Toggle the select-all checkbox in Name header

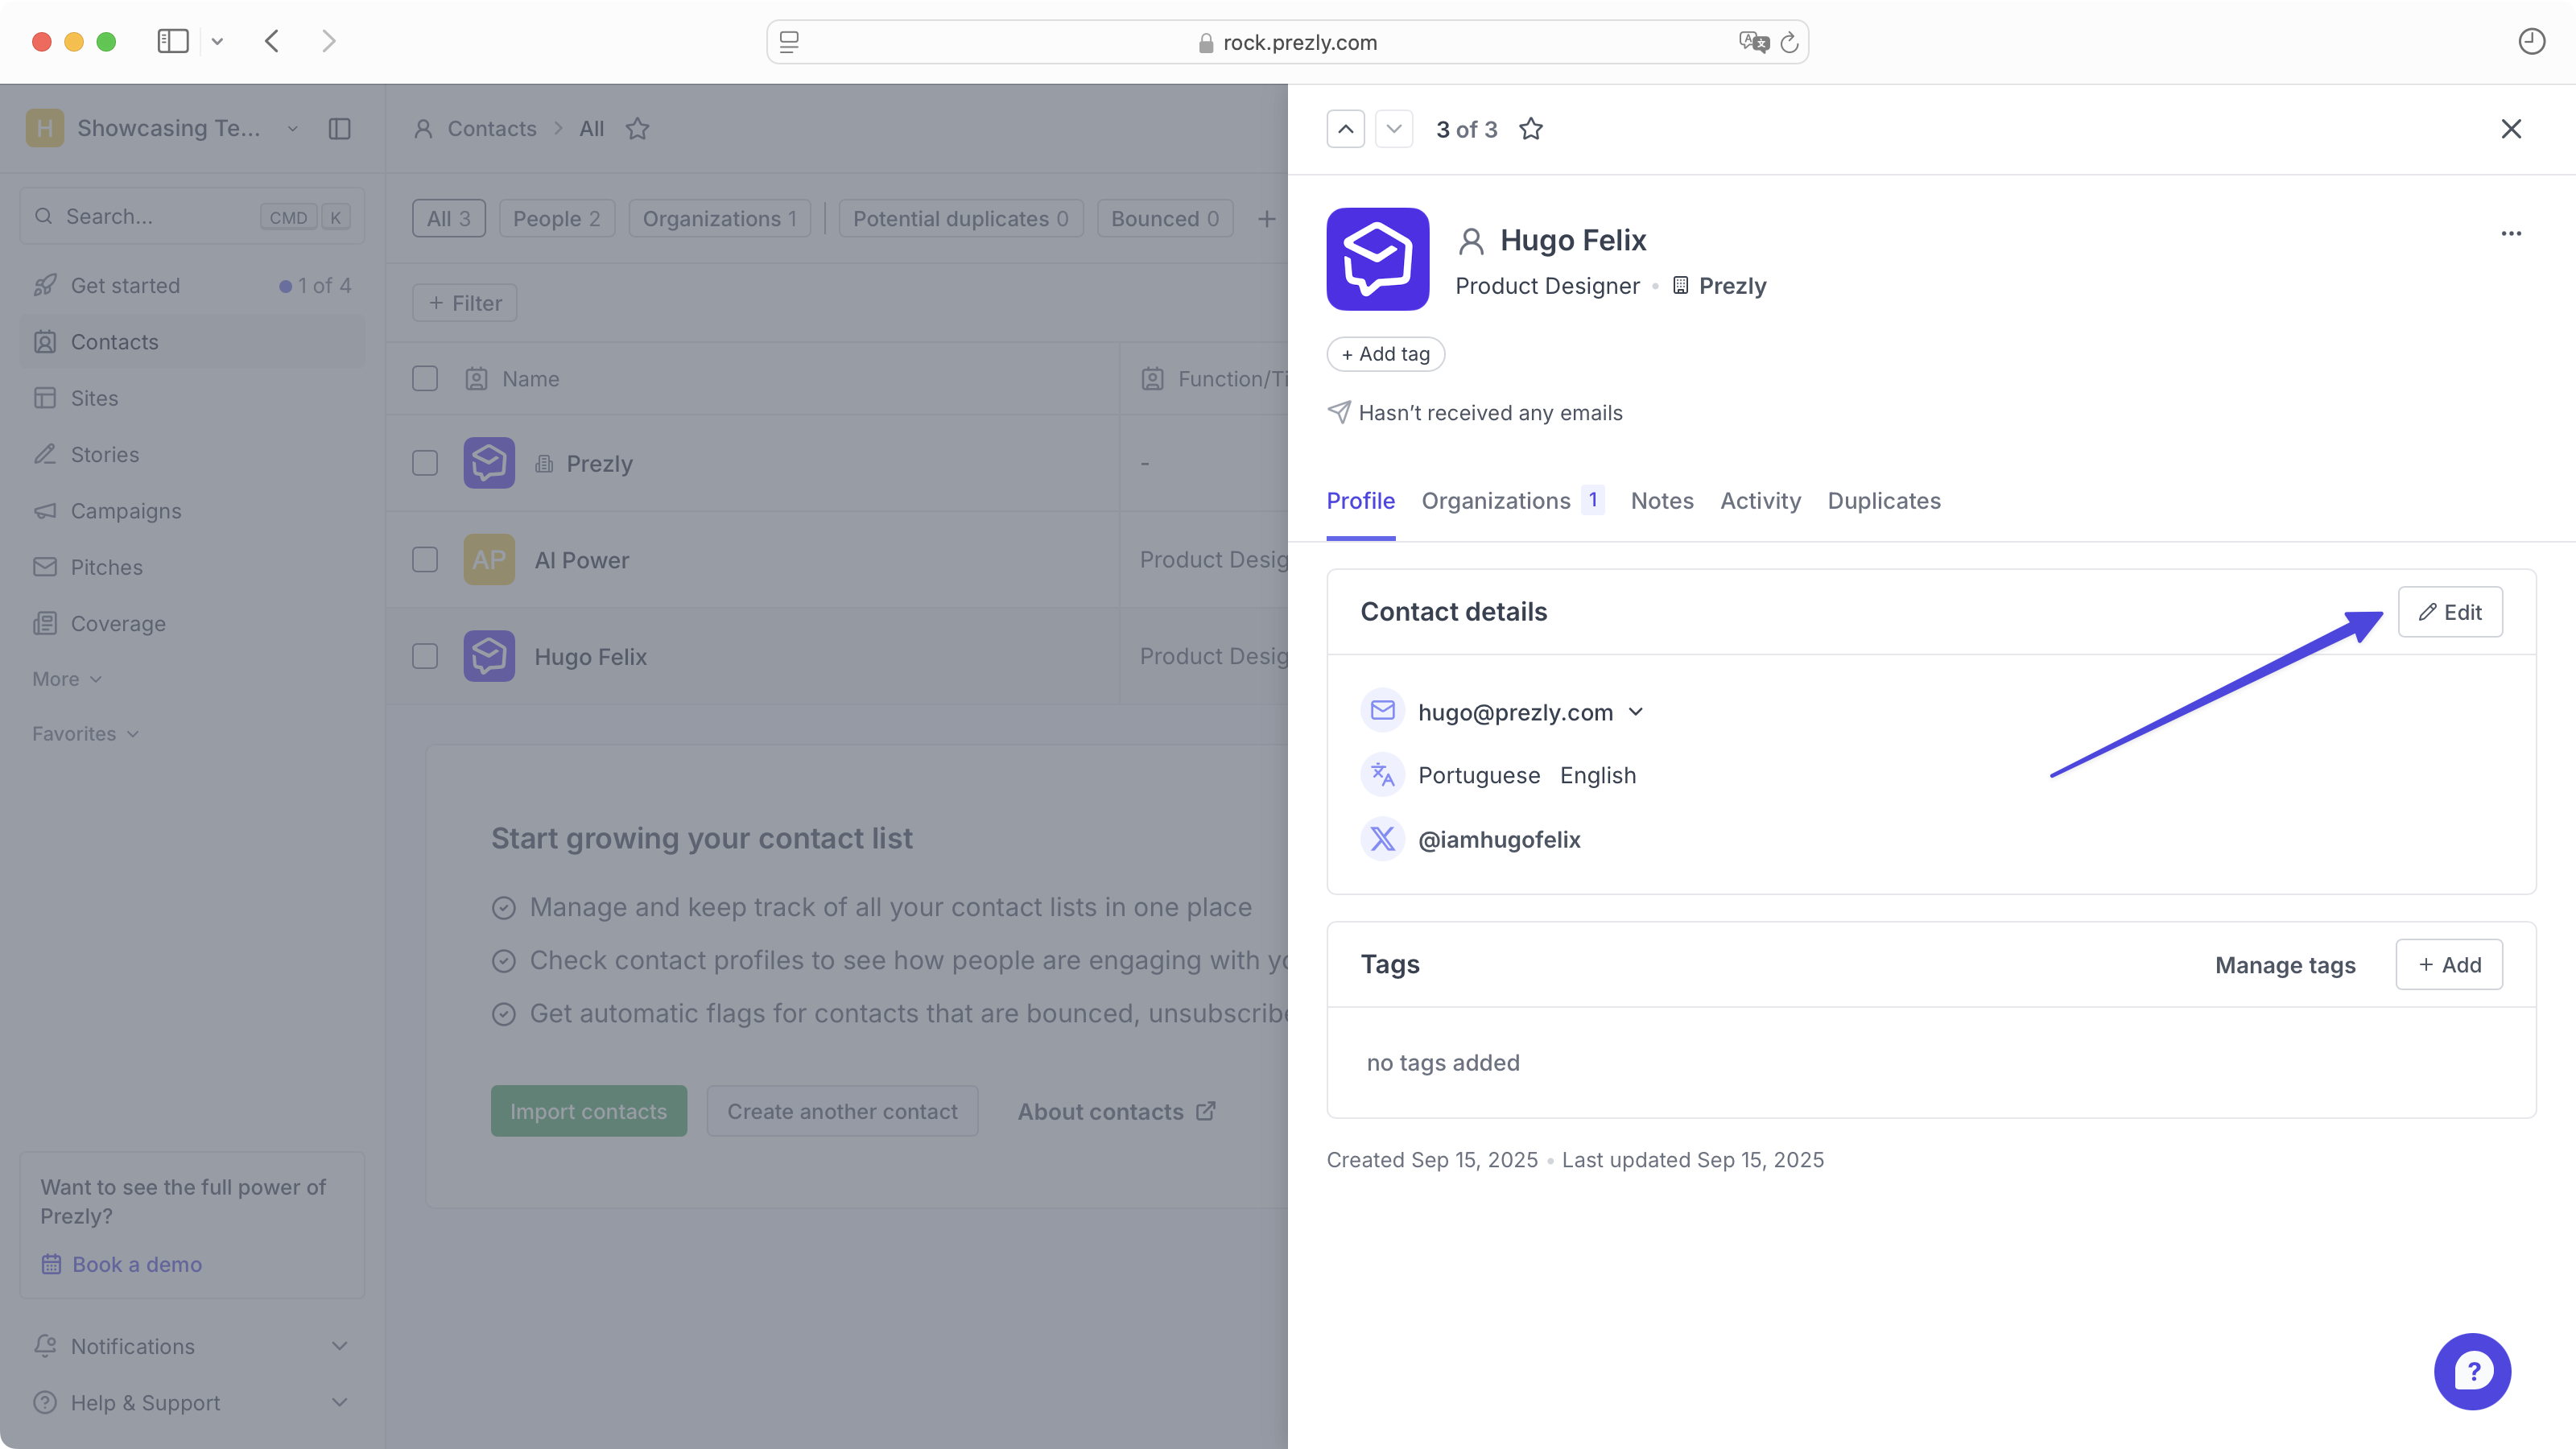[425, 379]
